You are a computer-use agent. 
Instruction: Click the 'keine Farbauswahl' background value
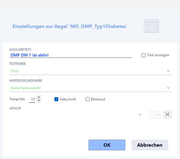pos(25,88)
